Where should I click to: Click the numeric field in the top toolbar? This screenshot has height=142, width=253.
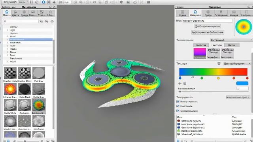(x=68, y=2)
